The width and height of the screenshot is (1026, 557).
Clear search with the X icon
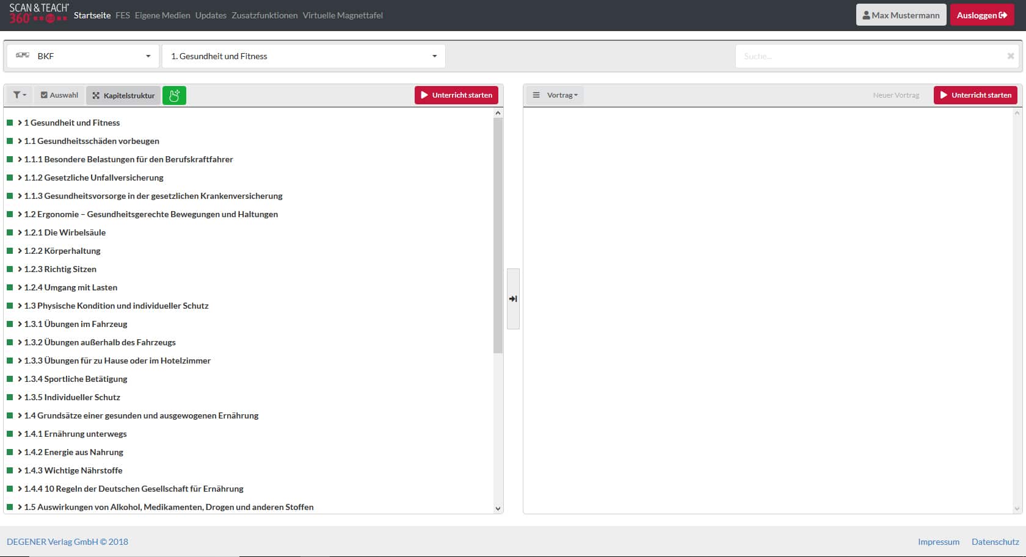tap(1011, 56)
